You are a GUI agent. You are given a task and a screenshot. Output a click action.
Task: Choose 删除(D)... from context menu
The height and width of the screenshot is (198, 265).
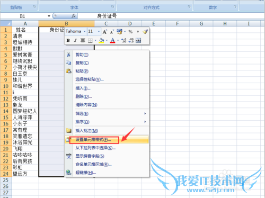[x=107, y=96]
